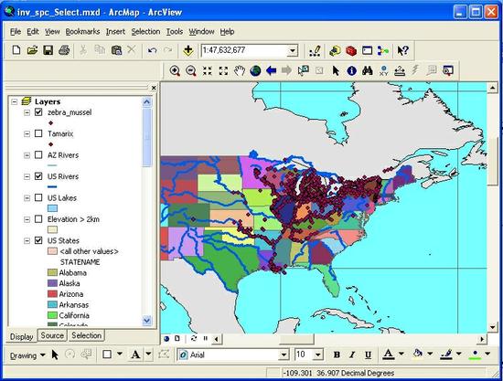Refresh the map display
Screen dimensions: 503x381
click(x=194, y=338)
